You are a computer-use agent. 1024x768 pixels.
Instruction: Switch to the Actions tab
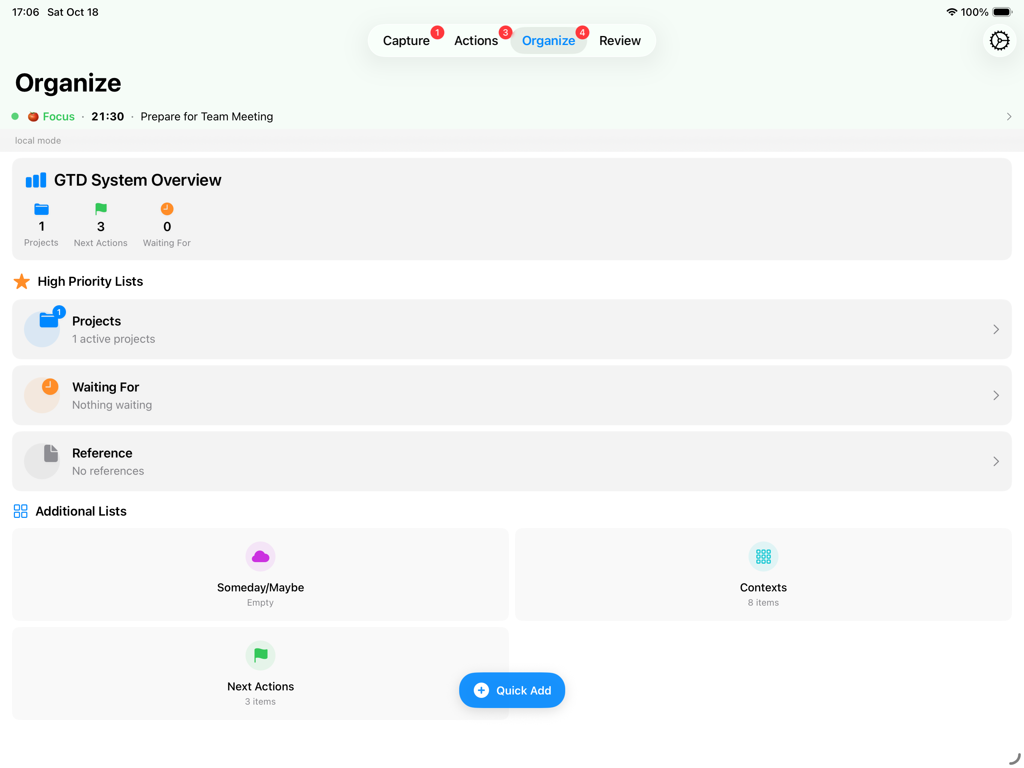(x=476, y=40)
